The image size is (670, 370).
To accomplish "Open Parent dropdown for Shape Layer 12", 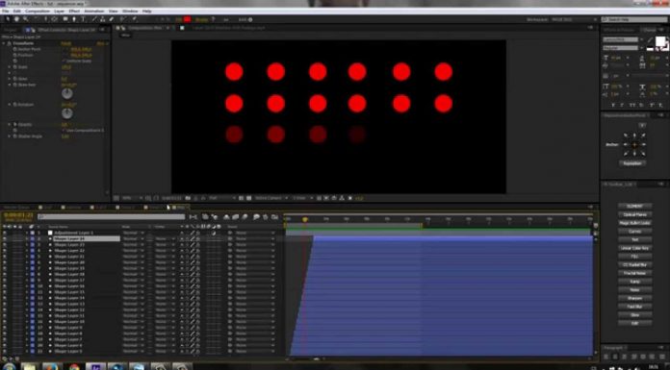I will click(x=254, y=309).
